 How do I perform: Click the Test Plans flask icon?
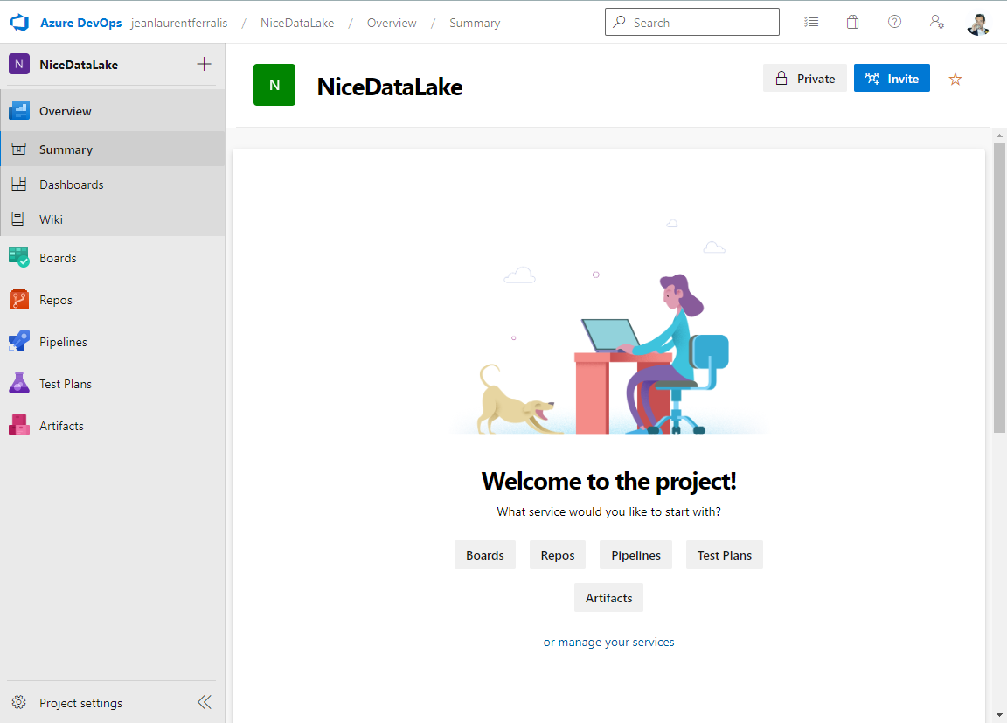tap(19, 383)
